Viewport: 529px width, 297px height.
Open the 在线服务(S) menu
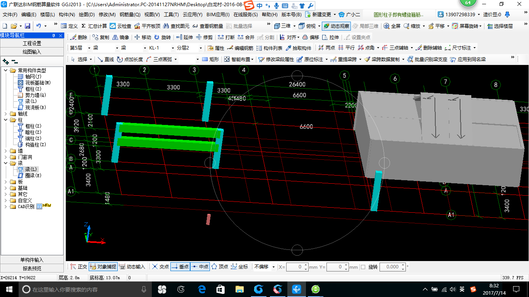coord(246,15)
